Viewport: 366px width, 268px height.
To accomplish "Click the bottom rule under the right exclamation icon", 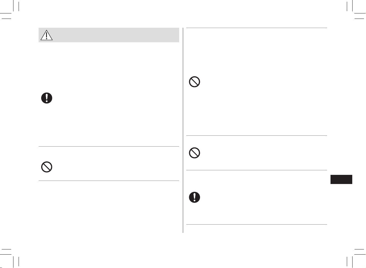I will coord(257,224).
